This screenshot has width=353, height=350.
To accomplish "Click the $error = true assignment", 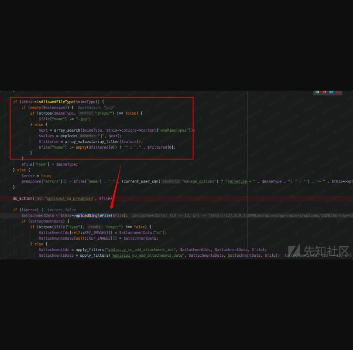I will pos(36,176).
